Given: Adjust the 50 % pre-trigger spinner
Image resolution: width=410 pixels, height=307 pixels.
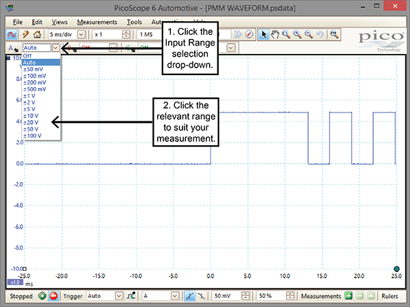Looking at the screenshot, I should click(x=290, y=296).
